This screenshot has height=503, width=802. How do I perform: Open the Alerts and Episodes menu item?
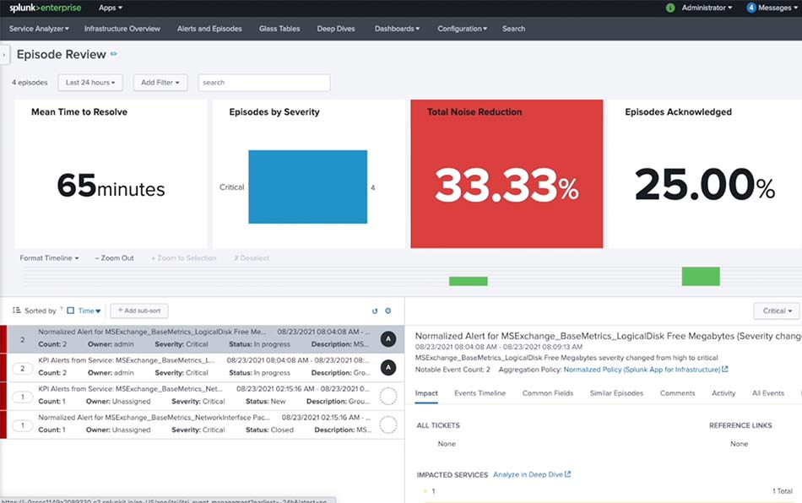pyautogui.click(x=209, y=29)
